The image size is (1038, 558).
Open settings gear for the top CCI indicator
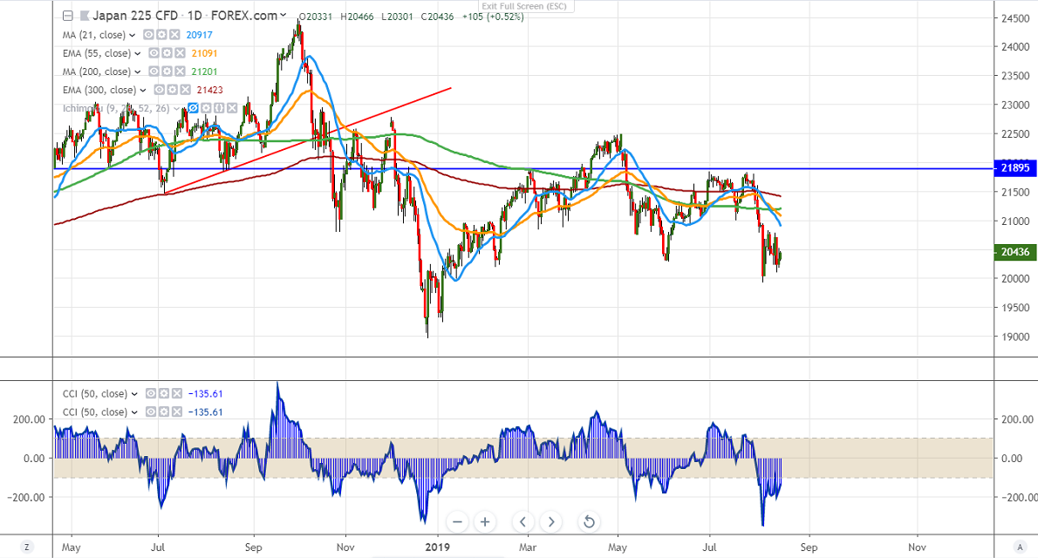[x=164, y=393]
